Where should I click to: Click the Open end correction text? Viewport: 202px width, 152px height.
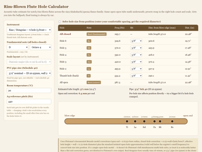[x=76, y=93]
